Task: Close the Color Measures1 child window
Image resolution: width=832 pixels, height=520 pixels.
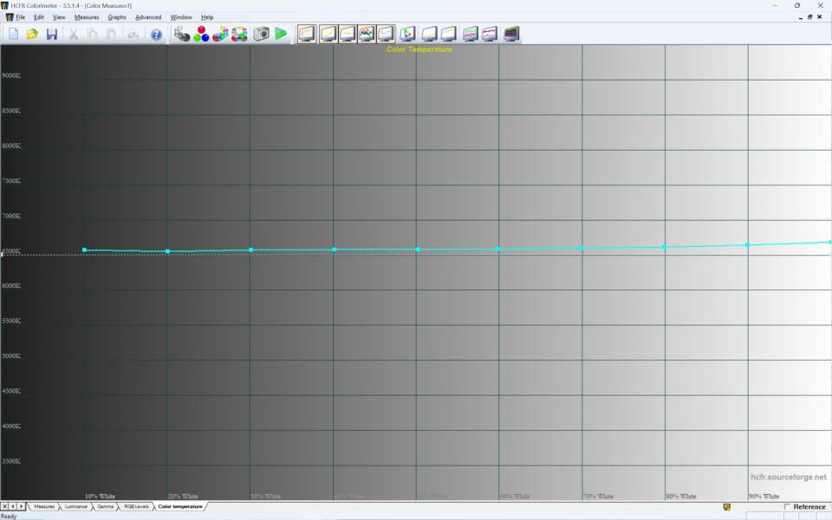Action: click(819, 17)
